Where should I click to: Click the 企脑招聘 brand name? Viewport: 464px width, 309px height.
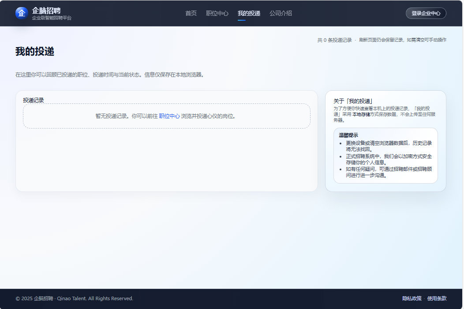point(46,10)
